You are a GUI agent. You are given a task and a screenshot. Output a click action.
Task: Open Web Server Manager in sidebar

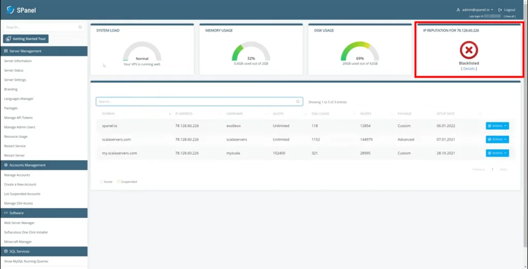(19, 223)
